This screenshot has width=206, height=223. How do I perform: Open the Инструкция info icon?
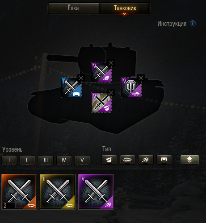point(193,24)
